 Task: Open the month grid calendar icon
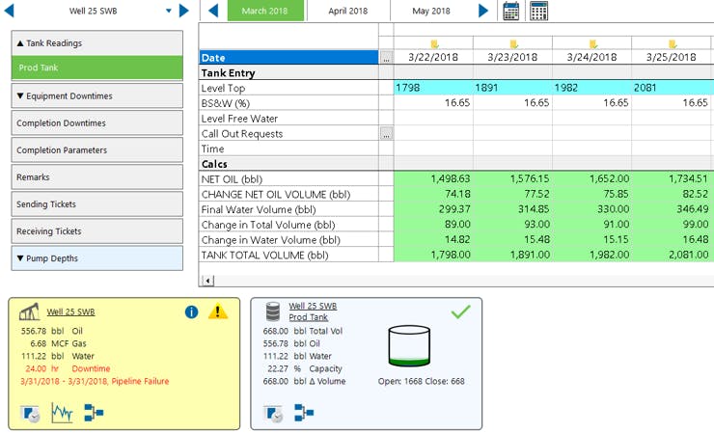(x=538, y=11)
